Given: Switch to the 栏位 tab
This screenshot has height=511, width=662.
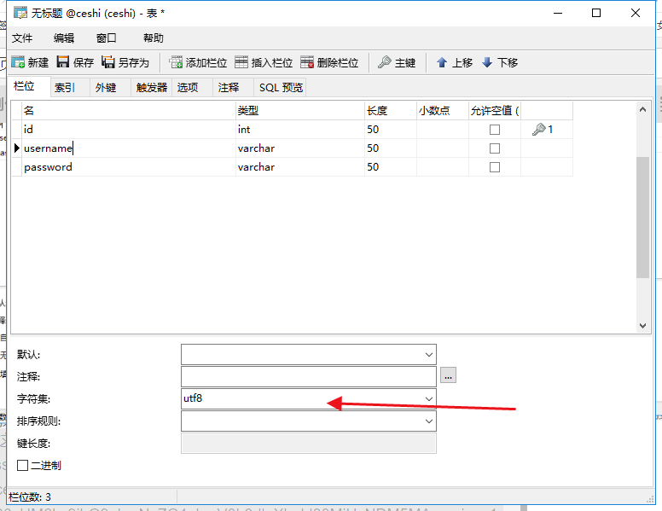Looking at the screenshot, I should point(29,86).
